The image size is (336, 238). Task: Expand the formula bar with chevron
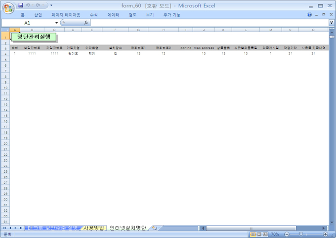332,22
